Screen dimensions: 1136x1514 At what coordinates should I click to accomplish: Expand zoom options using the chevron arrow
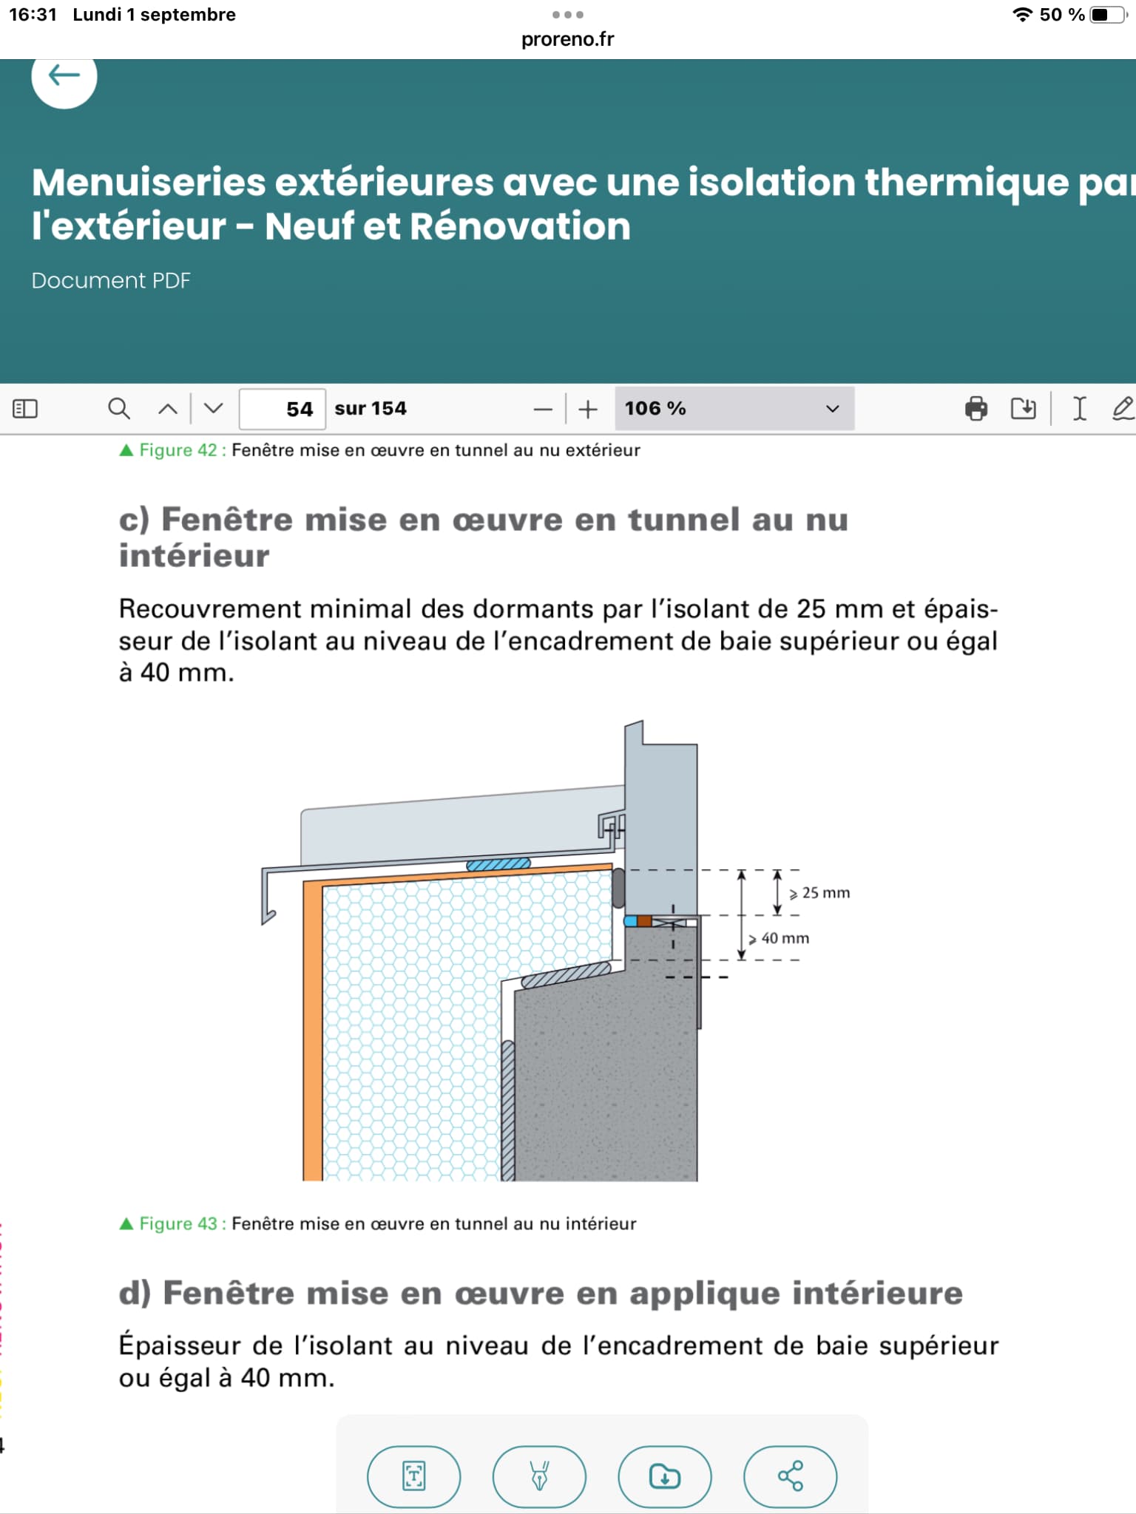coord(832,409)
